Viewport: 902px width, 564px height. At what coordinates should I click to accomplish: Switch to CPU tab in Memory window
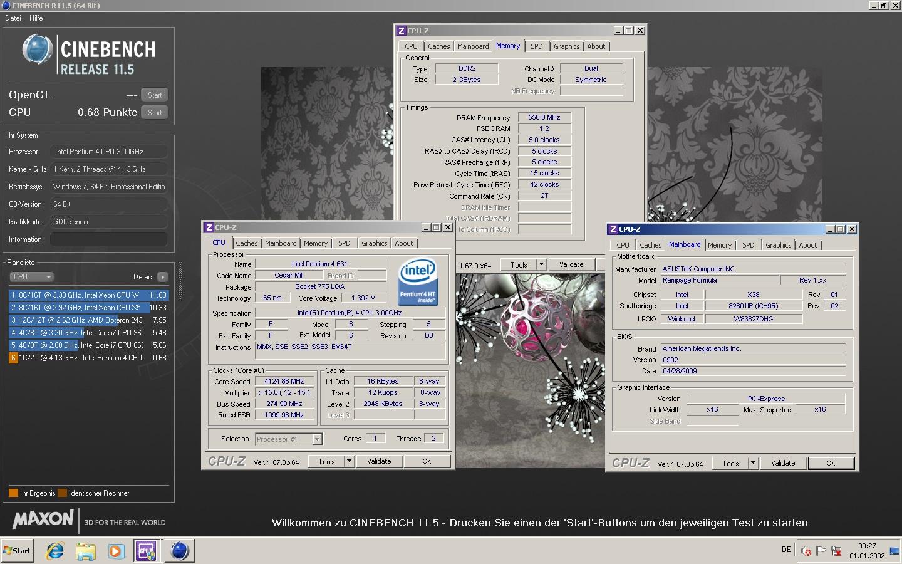[411, 46]
